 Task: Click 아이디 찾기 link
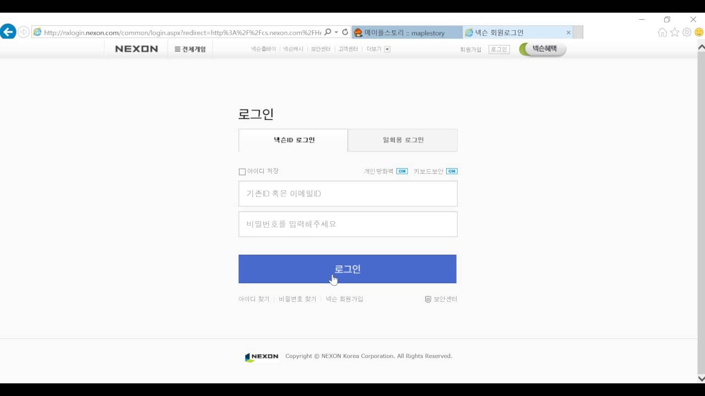point(254,299)
